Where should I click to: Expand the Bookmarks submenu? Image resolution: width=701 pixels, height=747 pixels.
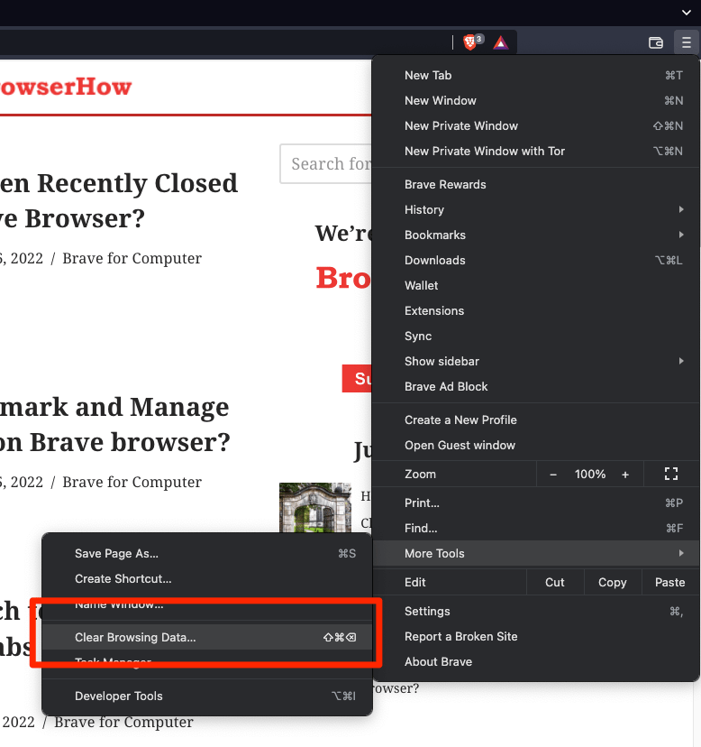point(535,235)
